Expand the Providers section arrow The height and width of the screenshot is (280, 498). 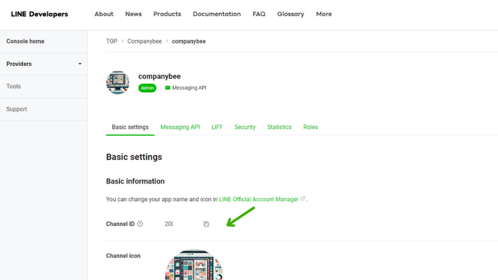(x=80, y=64)
